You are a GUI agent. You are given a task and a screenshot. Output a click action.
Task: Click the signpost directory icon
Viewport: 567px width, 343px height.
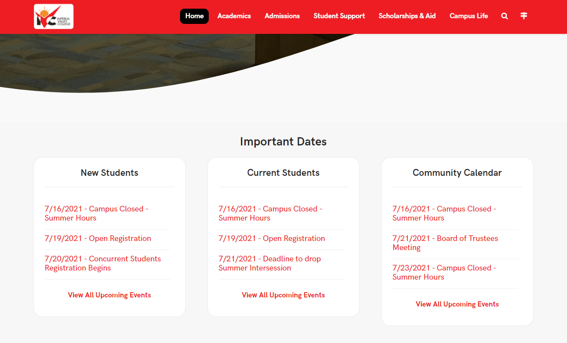pyautogui.click(x=524, y=16)
